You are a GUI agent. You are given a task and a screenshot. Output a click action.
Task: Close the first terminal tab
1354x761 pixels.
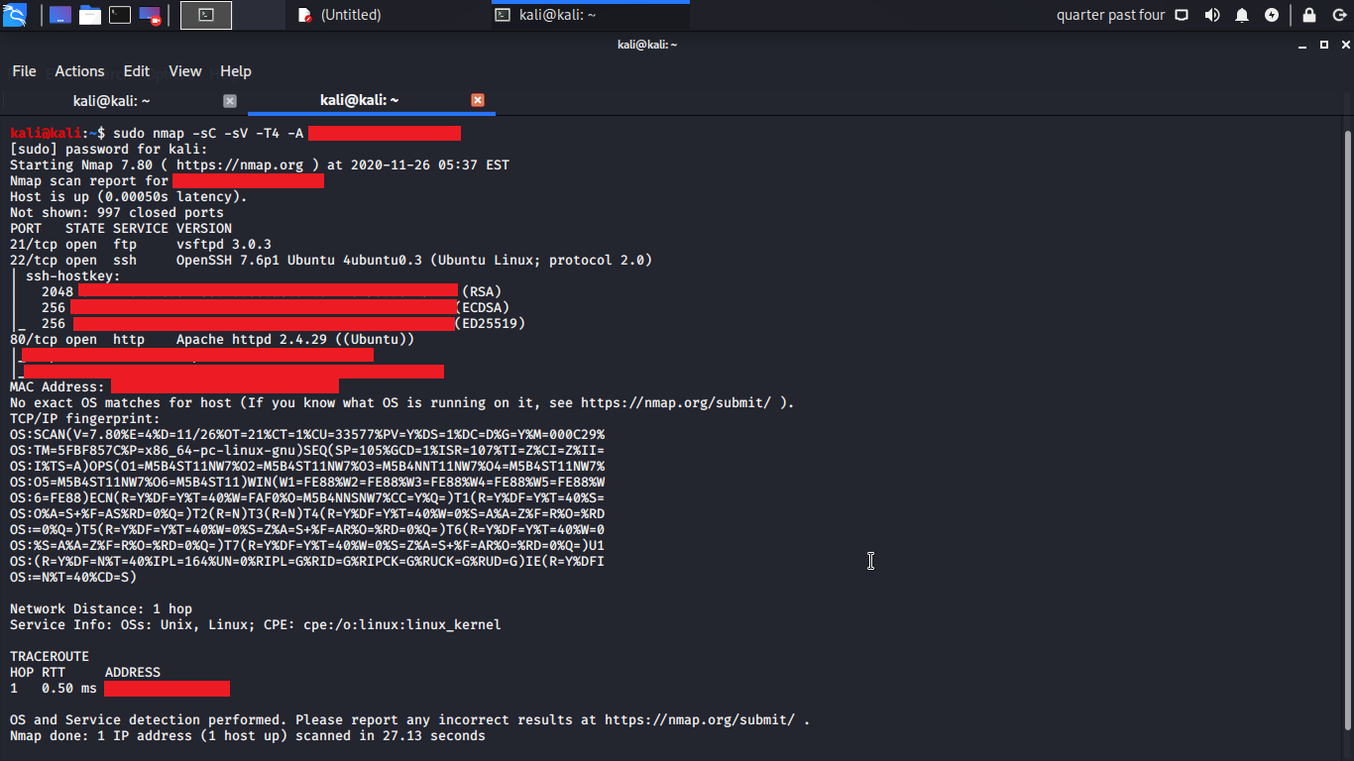click(230, 101)
